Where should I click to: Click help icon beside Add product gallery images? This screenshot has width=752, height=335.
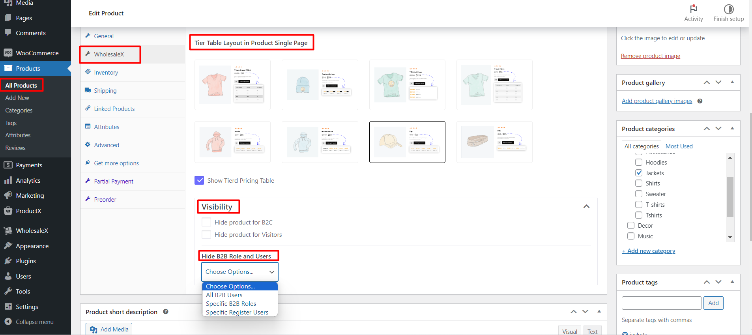(700, 101)
